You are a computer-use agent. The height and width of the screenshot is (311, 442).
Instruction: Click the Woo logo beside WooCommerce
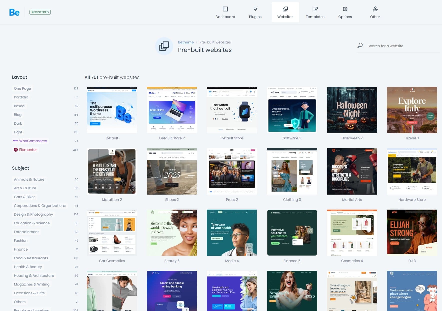[15, 141]
